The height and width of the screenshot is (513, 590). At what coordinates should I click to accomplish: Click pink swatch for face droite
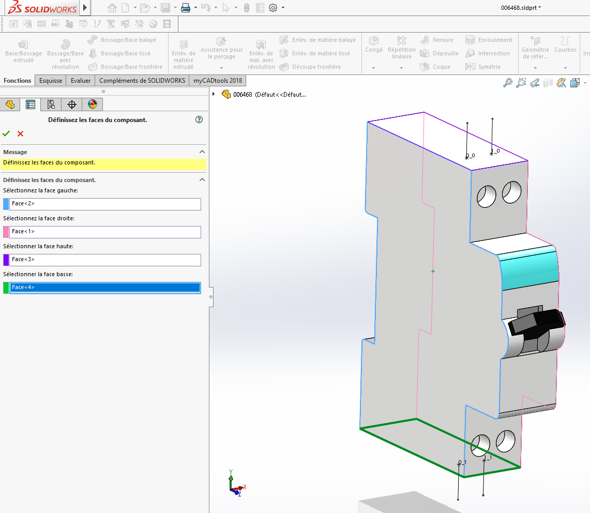6,232
